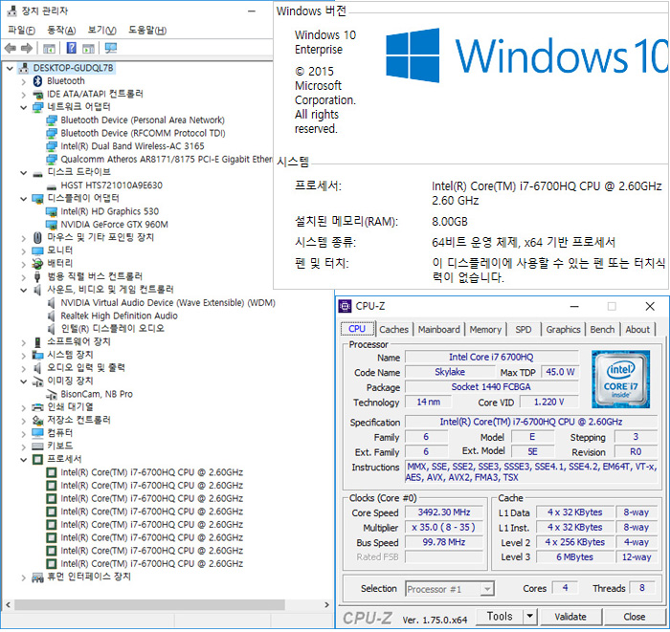Switch to the Mainboard tab in CPU-Z
This screenshot has height=632, width=670.
(x=438, y=330)
